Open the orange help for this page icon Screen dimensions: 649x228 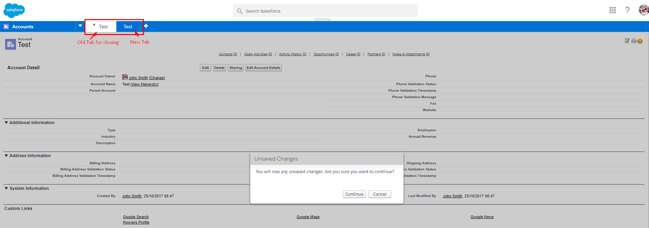click(x=640, y=41)
